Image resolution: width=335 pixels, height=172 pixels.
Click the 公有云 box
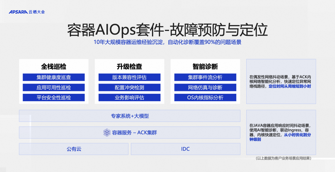pyautogui.click(x=74, y=149)
